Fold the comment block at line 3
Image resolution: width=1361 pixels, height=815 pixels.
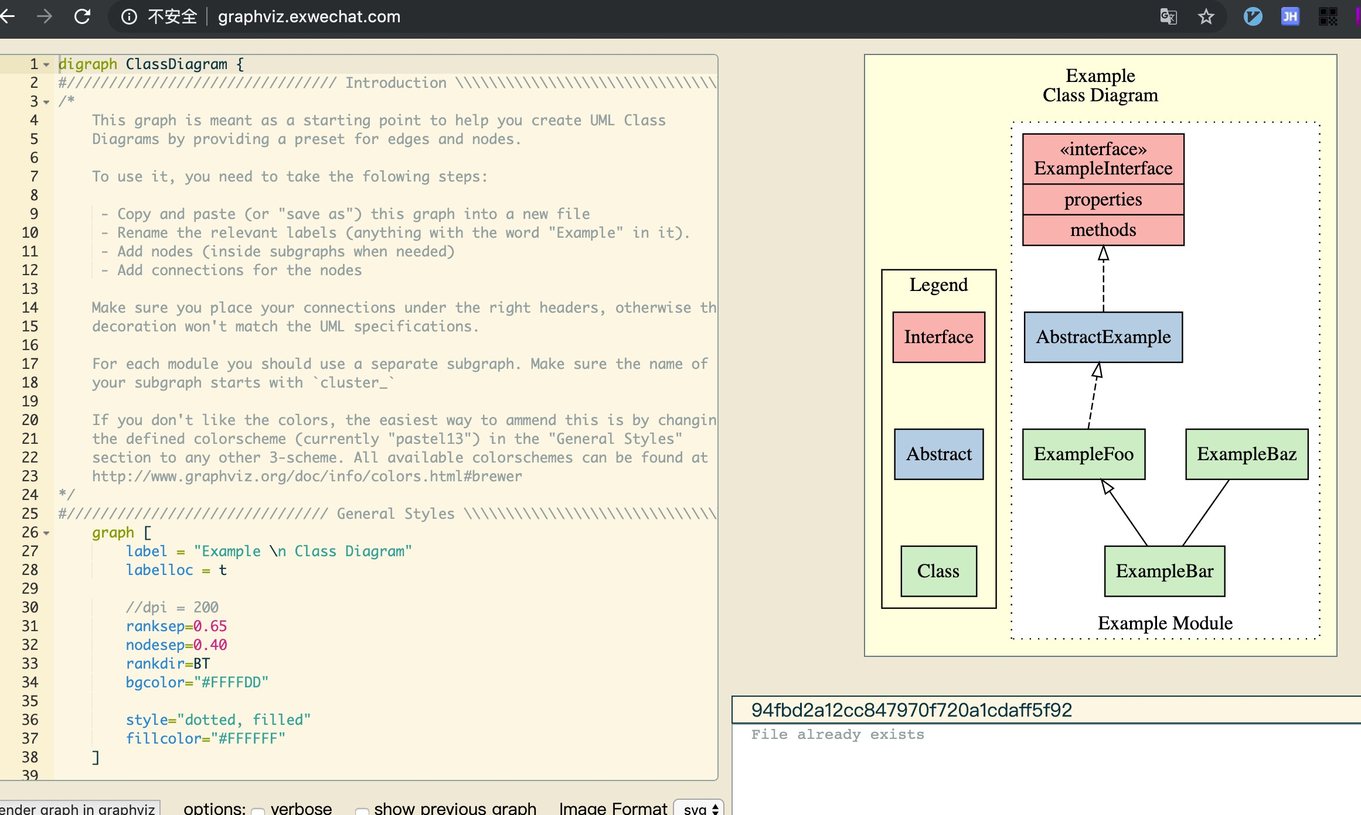pos(46,102)
